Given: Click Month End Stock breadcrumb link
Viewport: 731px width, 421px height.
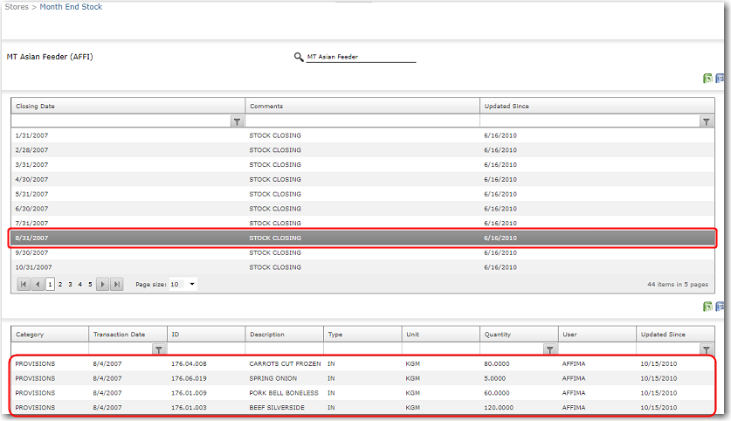Looking at the screenshot, I should tap(71, 7).
